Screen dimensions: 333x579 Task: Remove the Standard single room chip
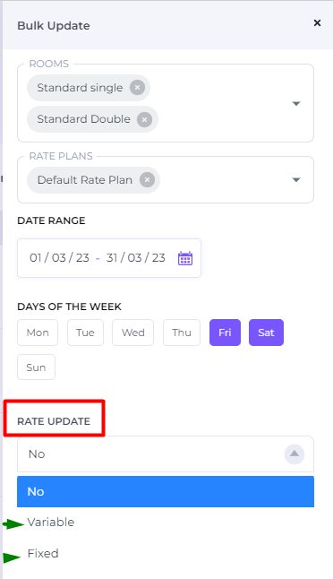point(137,88)
